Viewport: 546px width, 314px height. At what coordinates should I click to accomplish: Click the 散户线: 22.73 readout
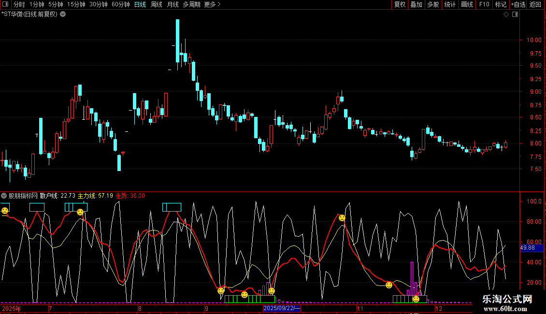(57, 196)
